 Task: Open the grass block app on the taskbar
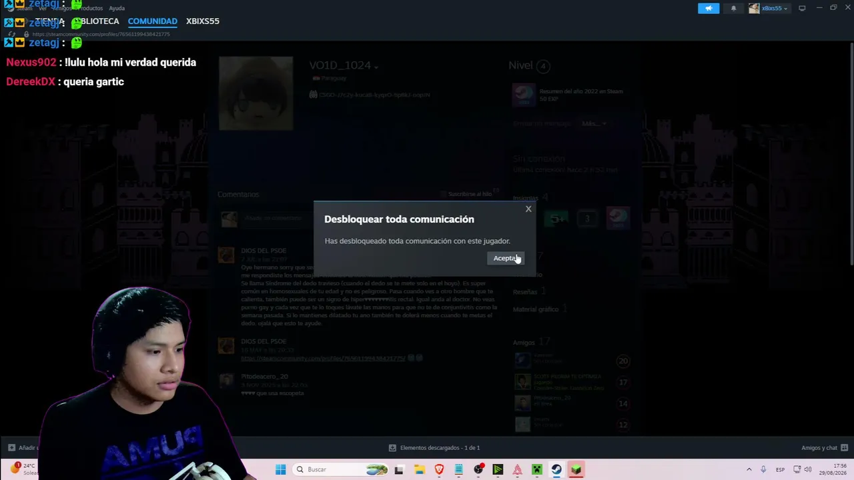tap(576, 469)
